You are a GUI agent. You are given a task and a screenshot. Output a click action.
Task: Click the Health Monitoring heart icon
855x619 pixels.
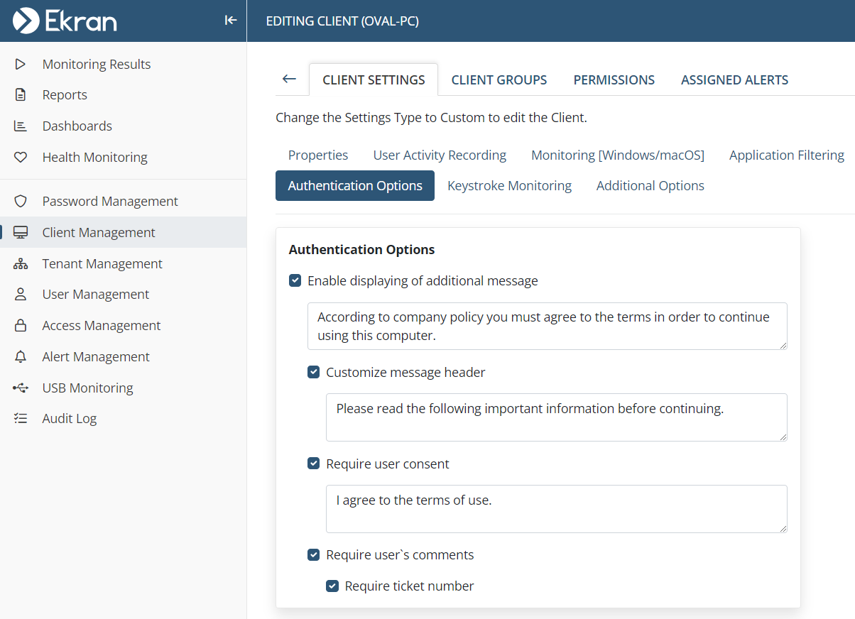pos(21,158)
